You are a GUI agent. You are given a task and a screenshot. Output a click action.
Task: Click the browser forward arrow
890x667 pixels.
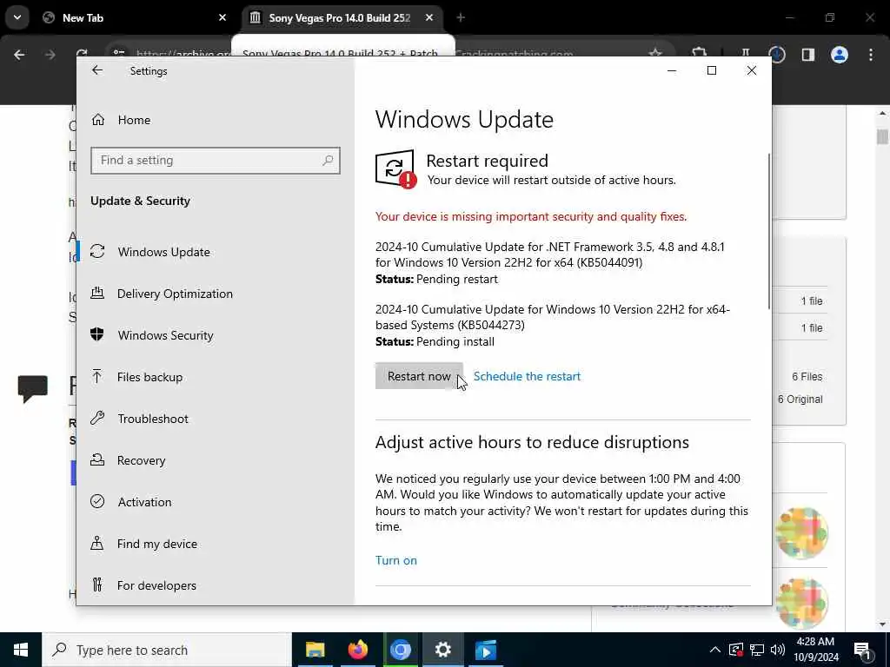pyautogui.click(x=50, y=55)
